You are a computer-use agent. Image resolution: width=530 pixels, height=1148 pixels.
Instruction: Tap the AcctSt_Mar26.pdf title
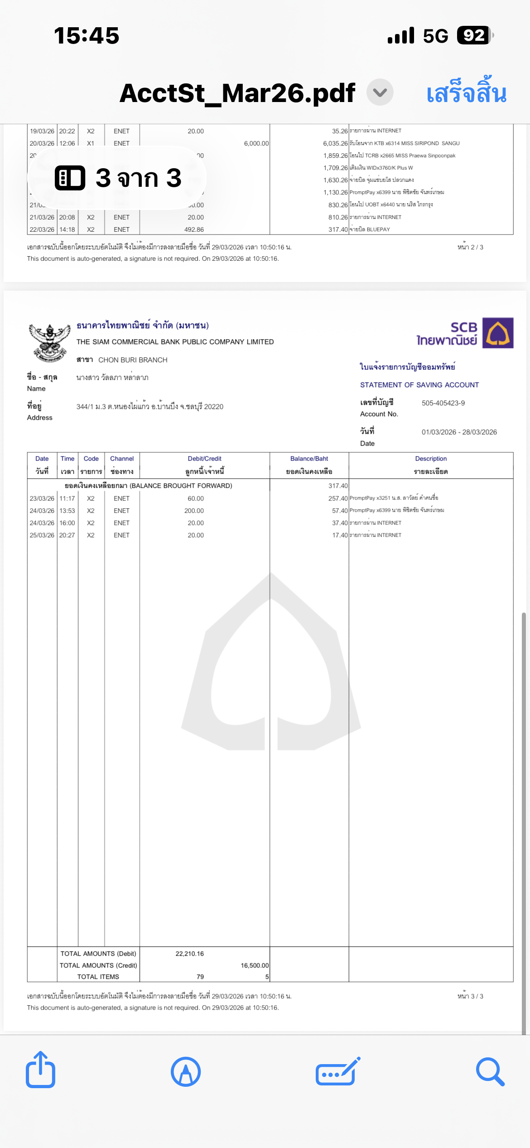(237, 93)
